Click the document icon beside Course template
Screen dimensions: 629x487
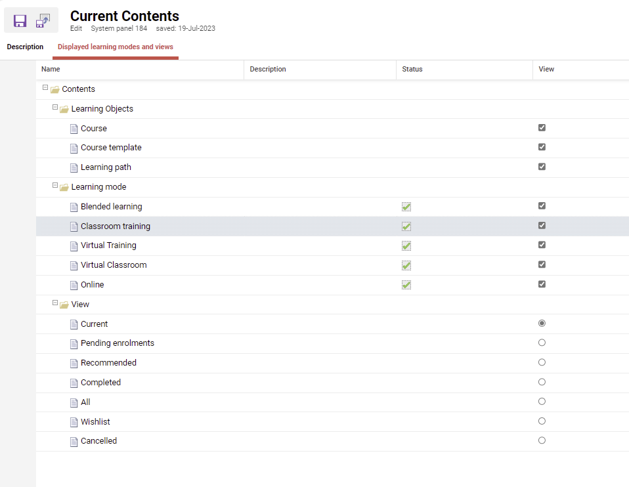(74, 148)
